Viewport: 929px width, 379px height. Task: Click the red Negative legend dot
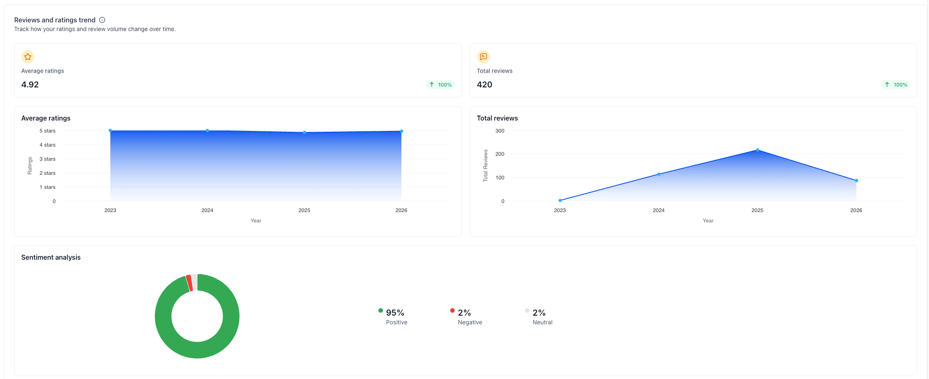(452, 311)
